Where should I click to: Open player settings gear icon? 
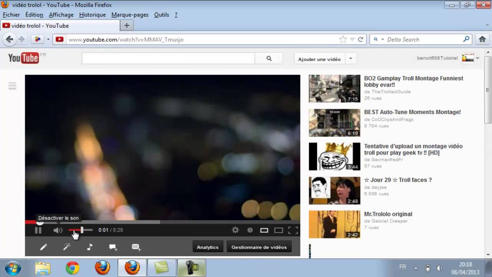(236, 230)
